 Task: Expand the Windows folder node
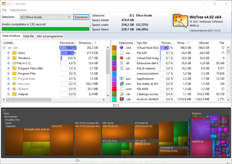[8, 58]
